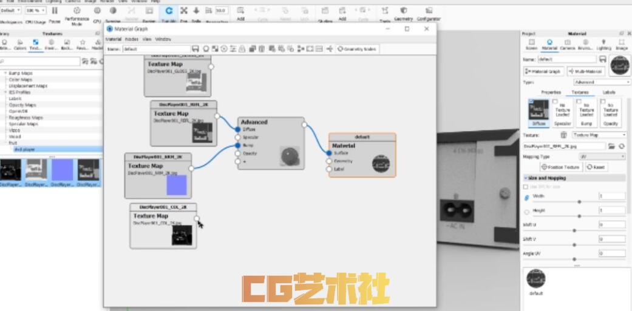Click the zoom-to-fit icon in graph toolbar
Image resolution: width=632 pixels, height=311 pixels.
click(310, 49)
